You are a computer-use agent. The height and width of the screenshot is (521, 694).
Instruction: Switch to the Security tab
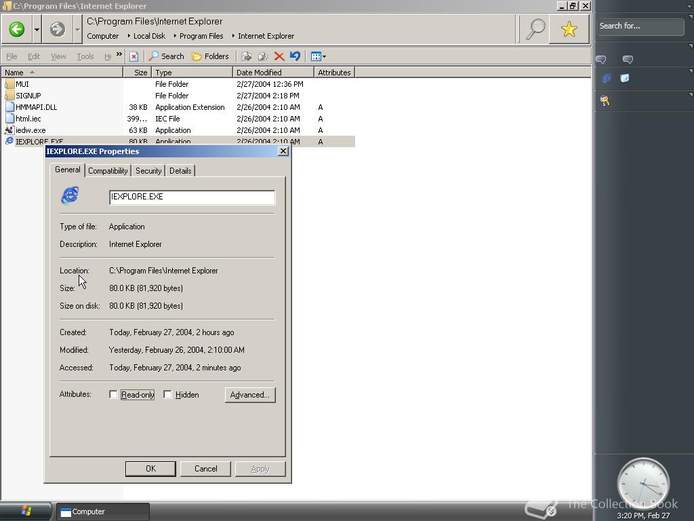click(x=148, y=170)
